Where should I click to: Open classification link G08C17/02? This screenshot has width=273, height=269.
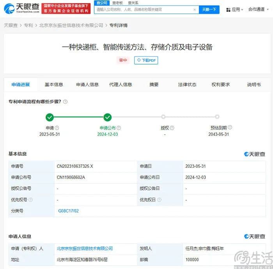click(69, 211)
